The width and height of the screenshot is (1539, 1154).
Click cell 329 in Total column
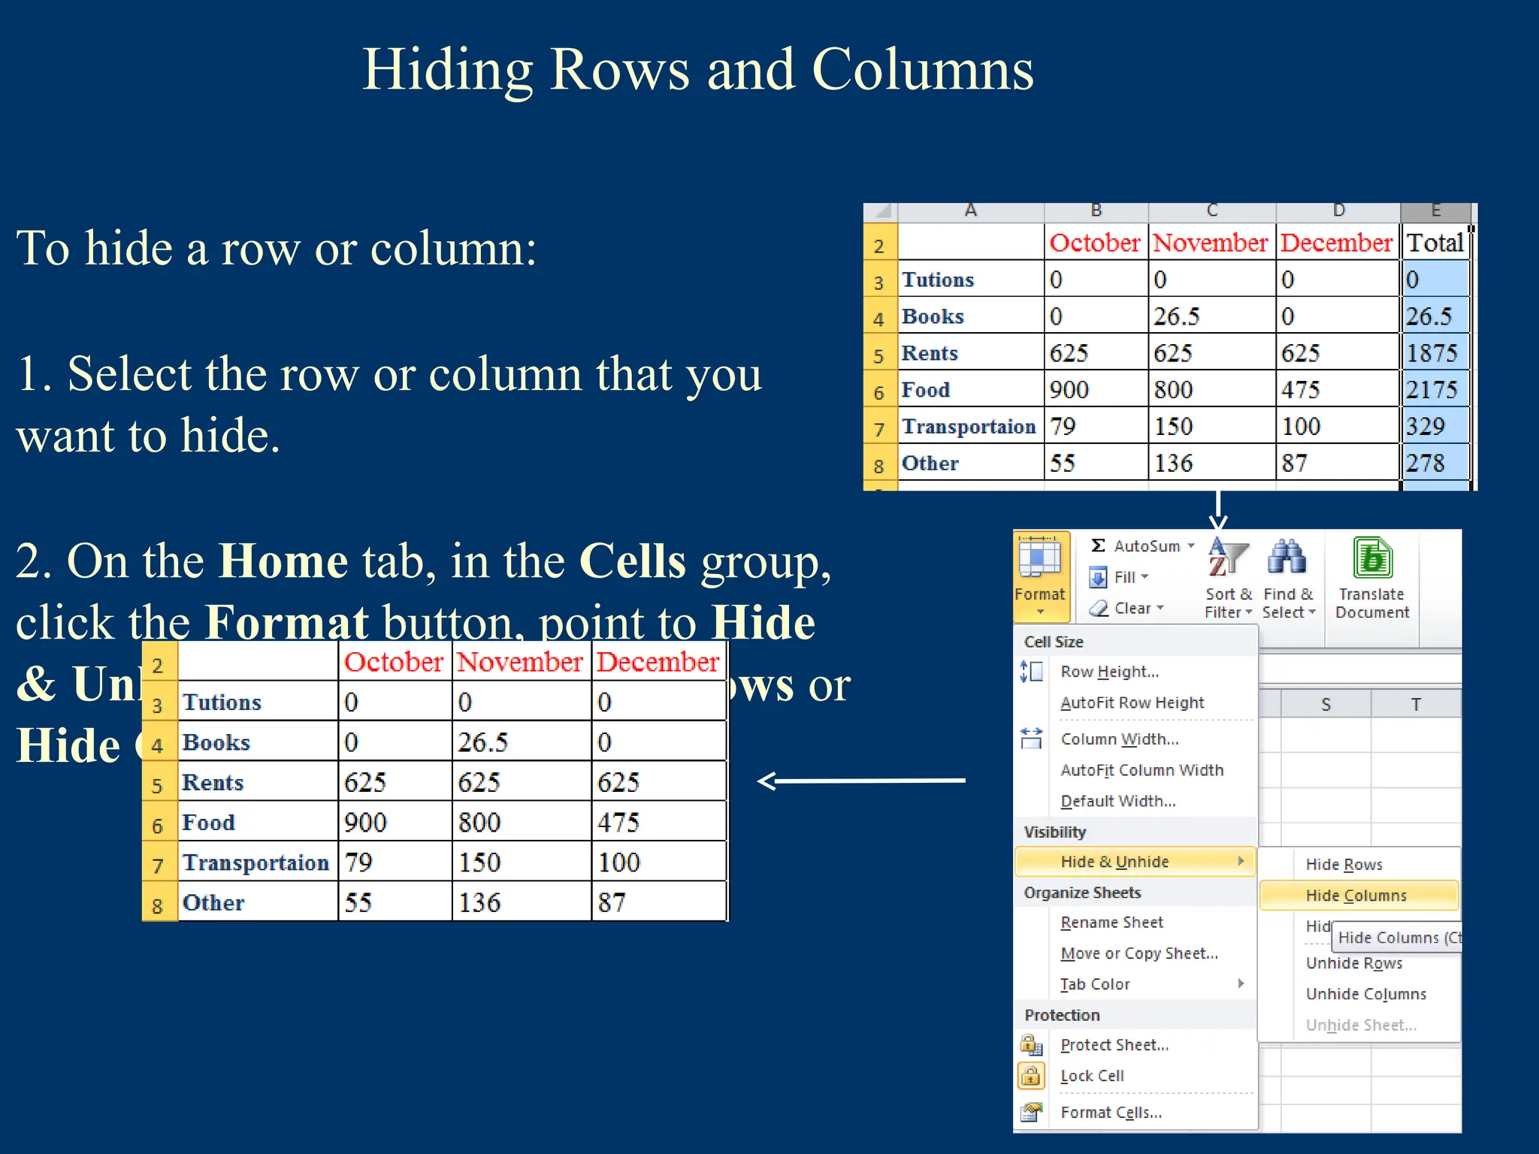point(1435,426)
